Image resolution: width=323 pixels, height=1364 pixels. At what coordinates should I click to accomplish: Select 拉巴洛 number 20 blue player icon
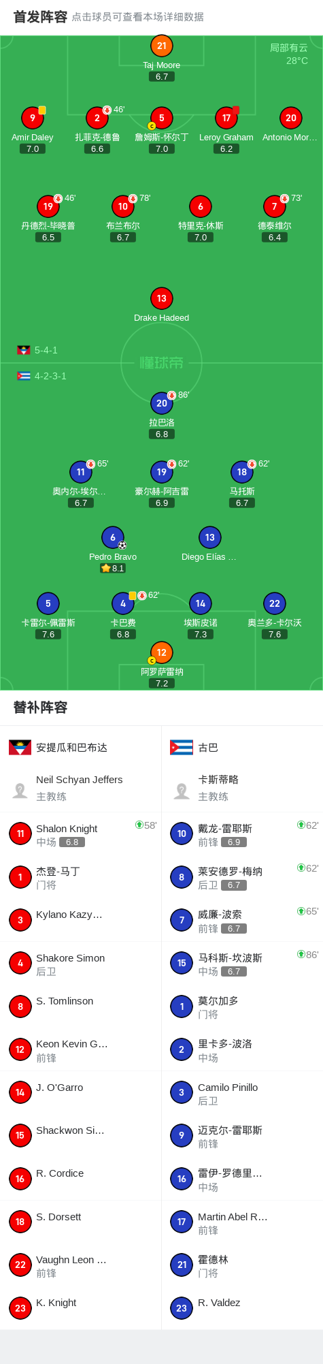click(161, 403)
